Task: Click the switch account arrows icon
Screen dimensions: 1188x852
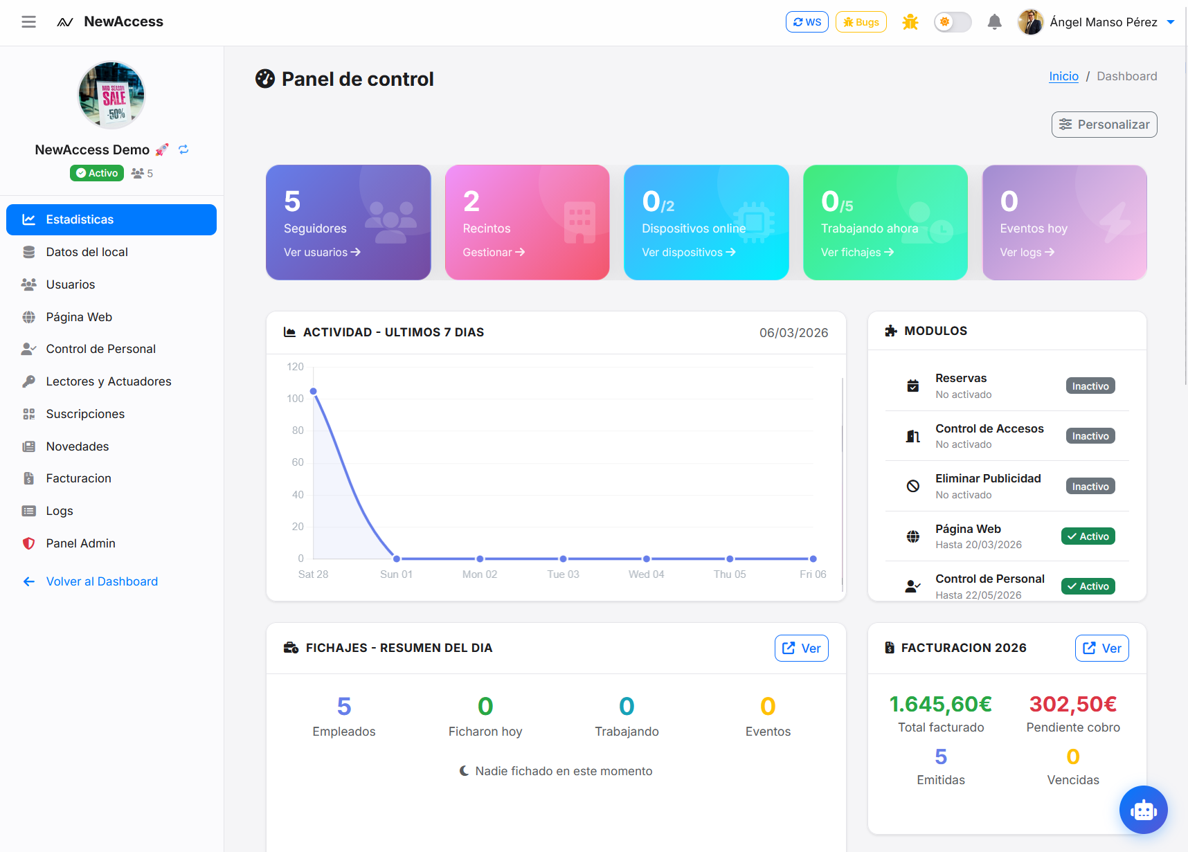Action: pyautogui.click(x=183, y=149)
